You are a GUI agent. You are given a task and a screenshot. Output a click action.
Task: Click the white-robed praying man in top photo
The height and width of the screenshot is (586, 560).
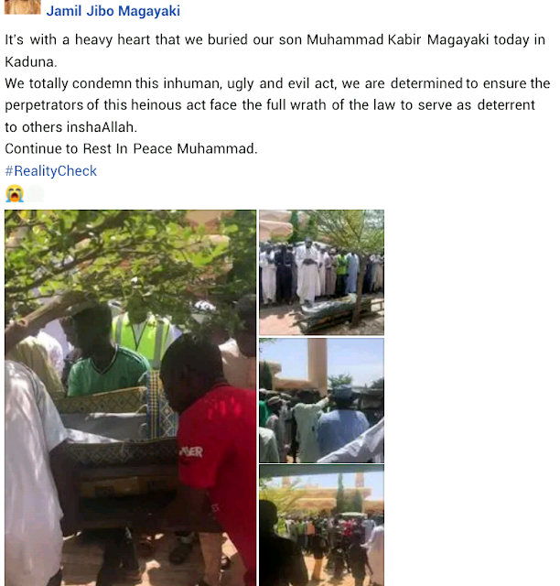pyautogui.click(x=307, y=273)
